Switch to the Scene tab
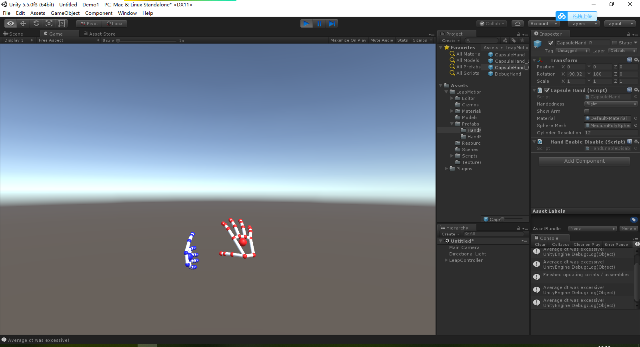This screenshot has width=640, height=347. (14, 34)
